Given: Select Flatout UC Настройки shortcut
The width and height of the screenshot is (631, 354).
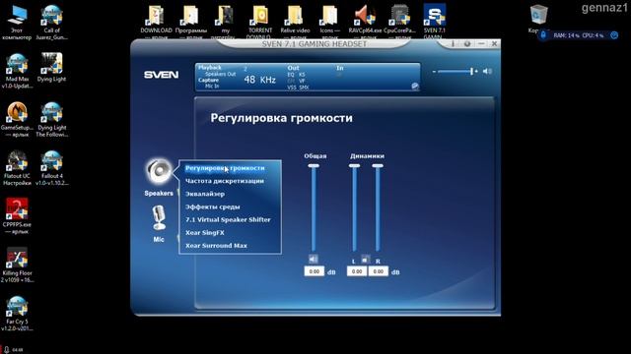Looking at the screenshot, I should (17, 168).
